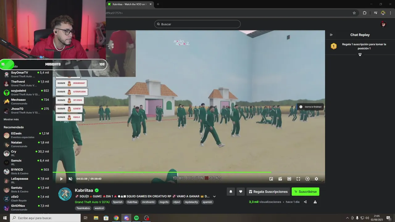Select the reydelacity tag
Screen dimensions: 395x222
[x=191, y=202]
